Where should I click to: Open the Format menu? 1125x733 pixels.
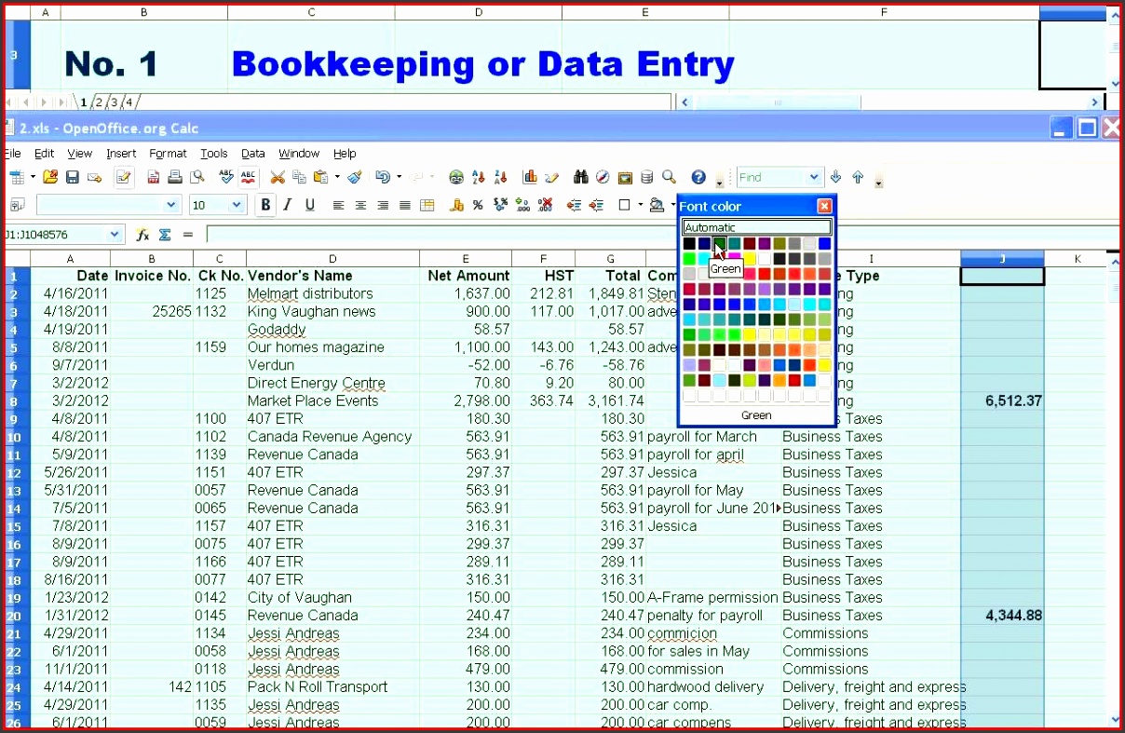(x=168, y=154)
